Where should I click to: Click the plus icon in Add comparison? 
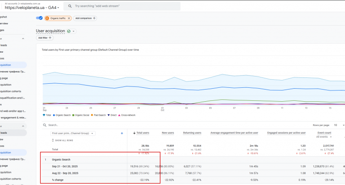94,18
